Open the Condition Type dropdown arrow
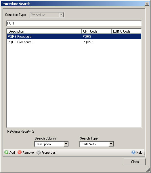151x173 pixels. [62, 15]
